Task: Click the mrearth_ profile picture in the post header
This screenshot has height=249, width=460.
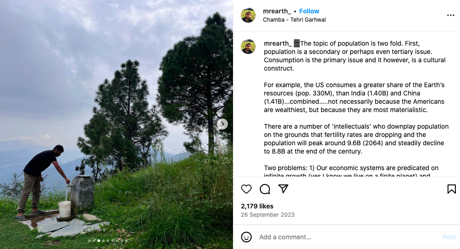Action: pyautogui.click(x=248, y=15)
